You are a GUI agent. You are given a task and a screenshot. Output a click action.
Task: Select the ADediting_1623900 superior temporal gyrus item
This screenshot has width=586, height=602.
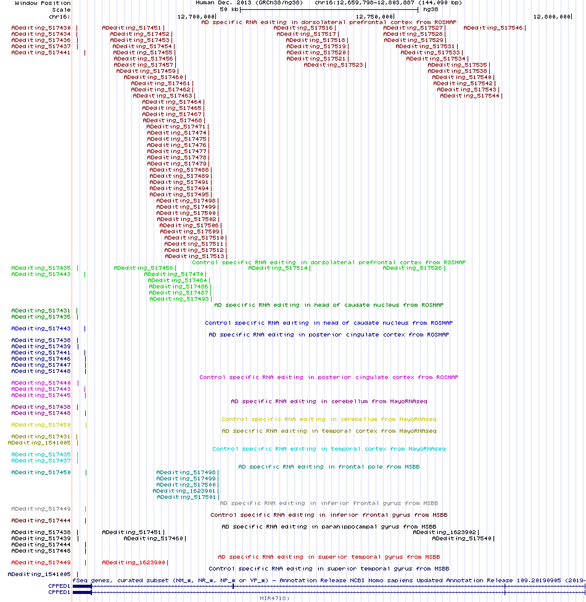pos(133,563)
